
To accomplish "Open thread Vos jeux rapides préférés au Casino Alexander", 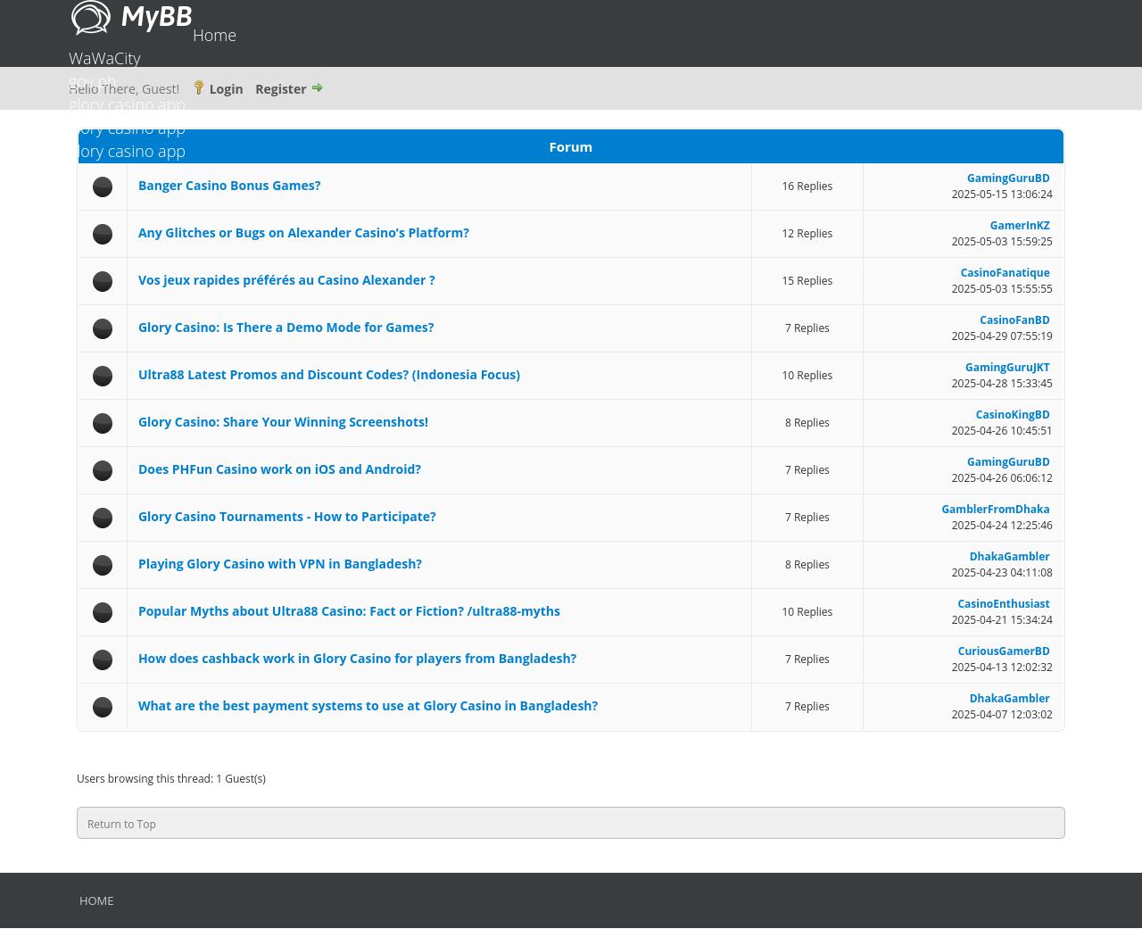I will click(286, 280).
